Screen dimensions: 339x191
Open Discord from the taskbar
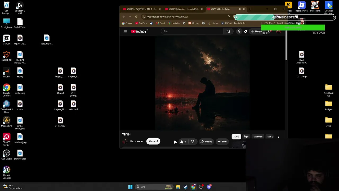point(209,187)
